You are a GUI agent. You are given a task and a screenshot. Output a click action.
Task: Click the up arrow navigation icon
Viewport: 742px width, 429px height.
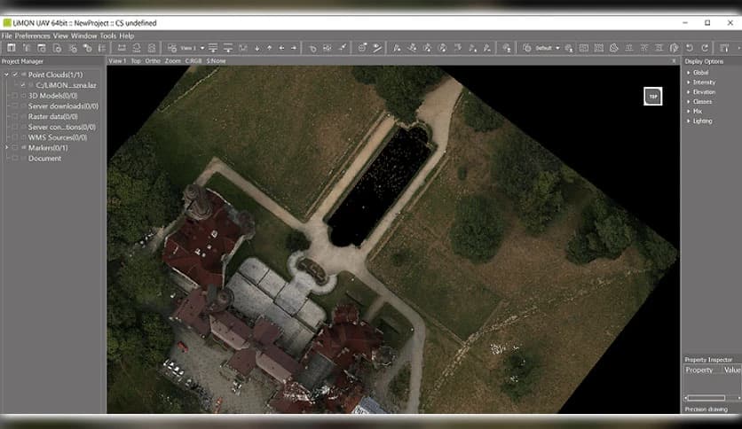click(x=269, y=48)
